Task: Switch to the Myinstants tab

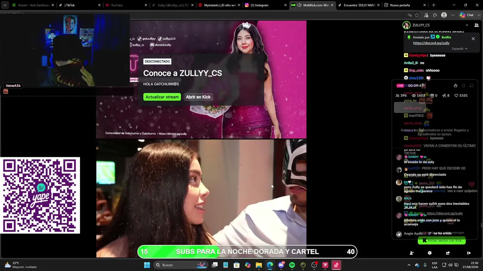Action: coord(219,5)
